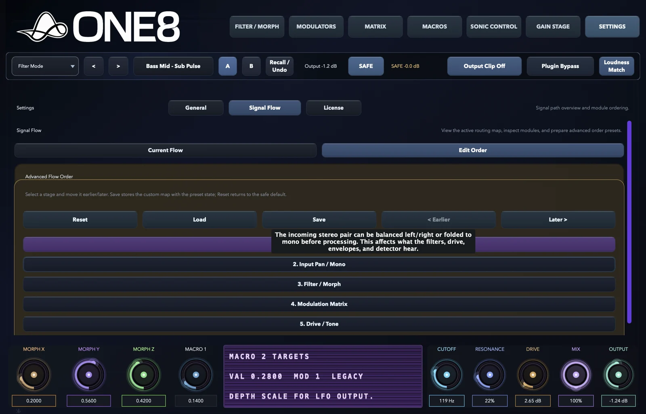Screen dimensions: 646x414
Task: Click the MACRO 2 TARGETS display panel
Action: point(323,376)
